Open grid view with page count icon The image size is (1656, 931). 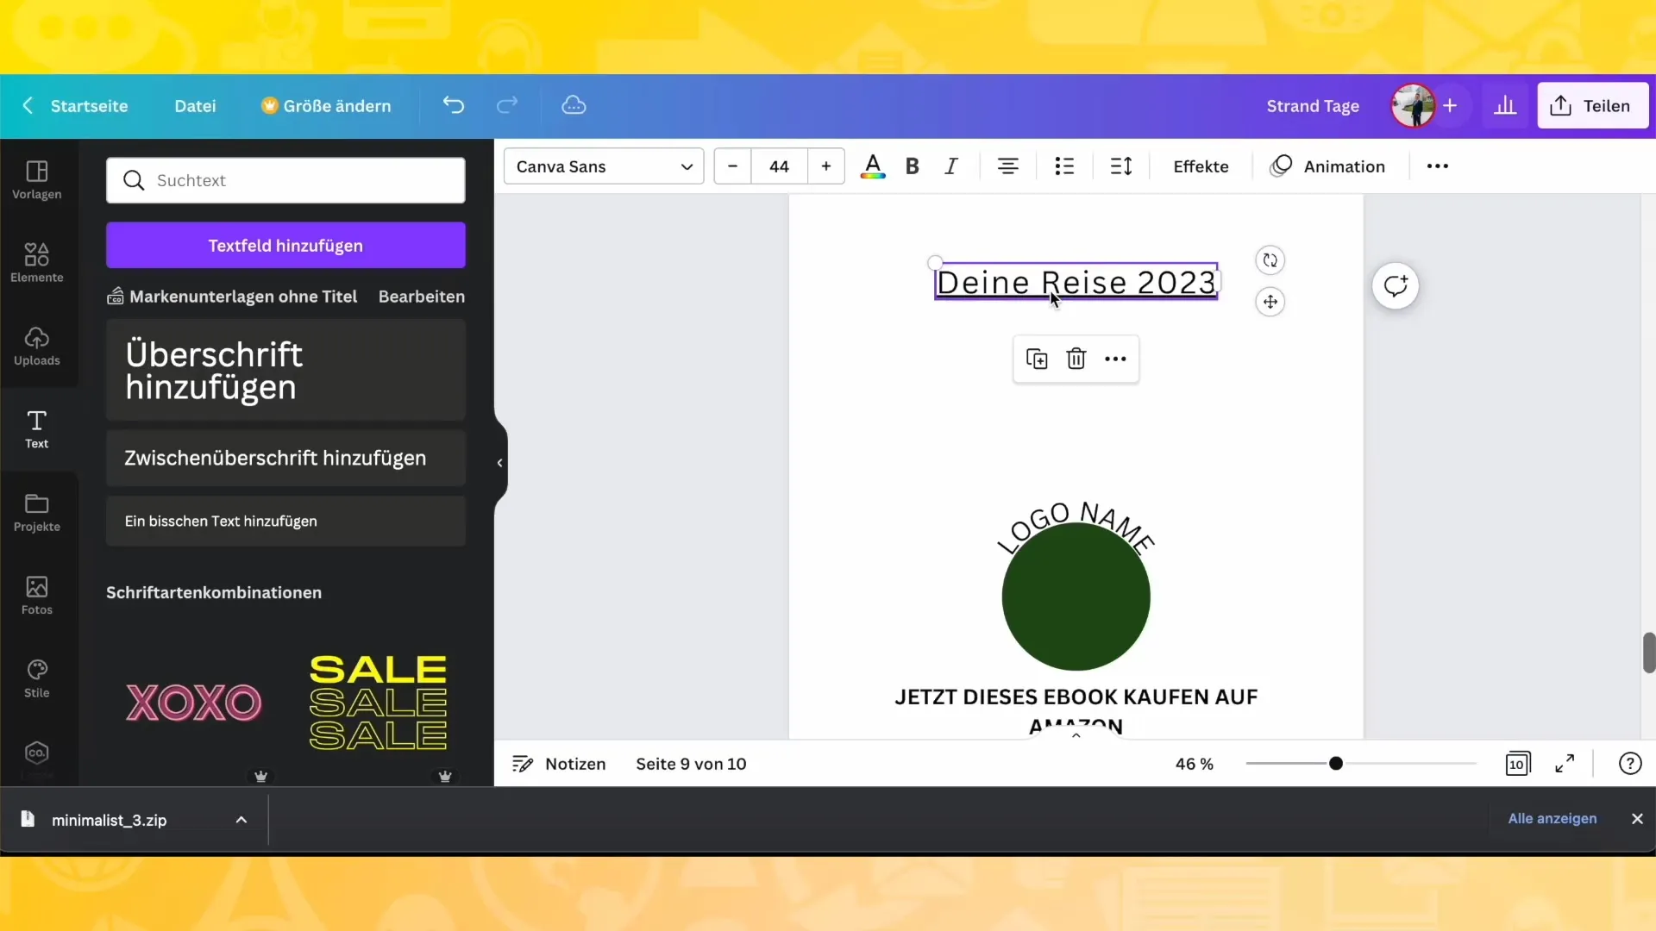1517,764
